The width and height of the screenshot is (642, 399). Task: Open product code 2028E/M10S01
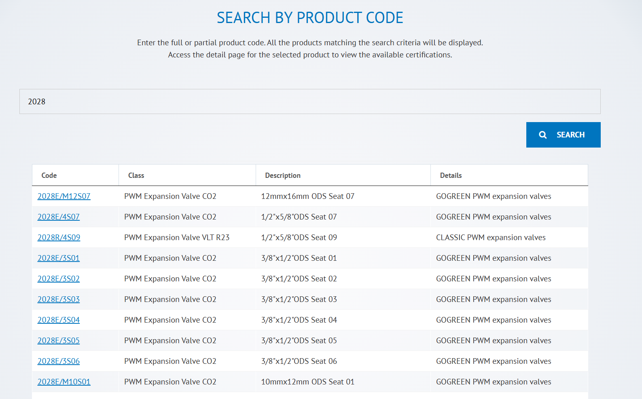64,382
